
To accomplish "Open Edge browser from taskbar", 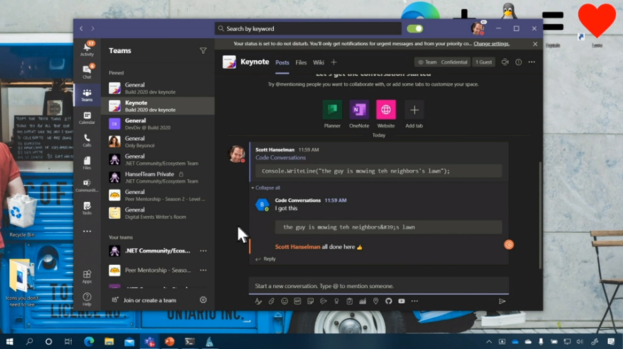I will pyautogui.click(x=89, y=341).
